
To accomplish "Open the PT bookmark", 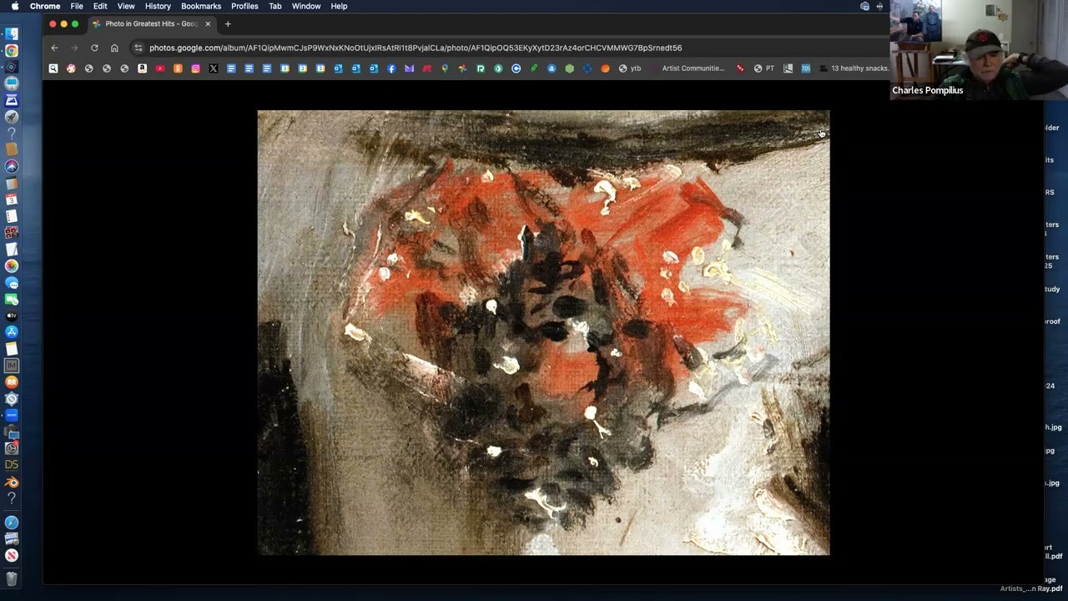I will [764, 68].
